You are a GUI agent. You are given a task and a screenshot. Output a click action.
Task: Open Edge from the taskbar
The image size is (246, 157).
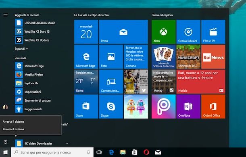coord(111,152)
